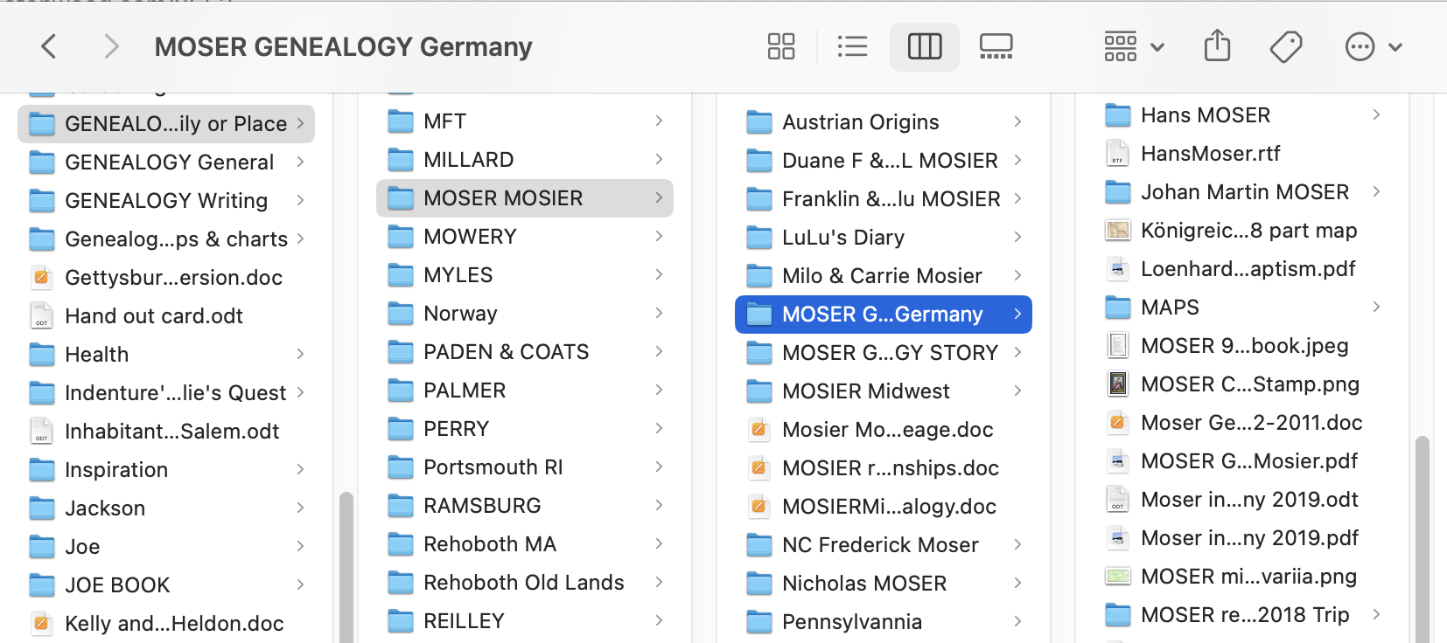Expand the Hans MOSER folder chevron
1447x643 pixels.
pos(1376,114)
